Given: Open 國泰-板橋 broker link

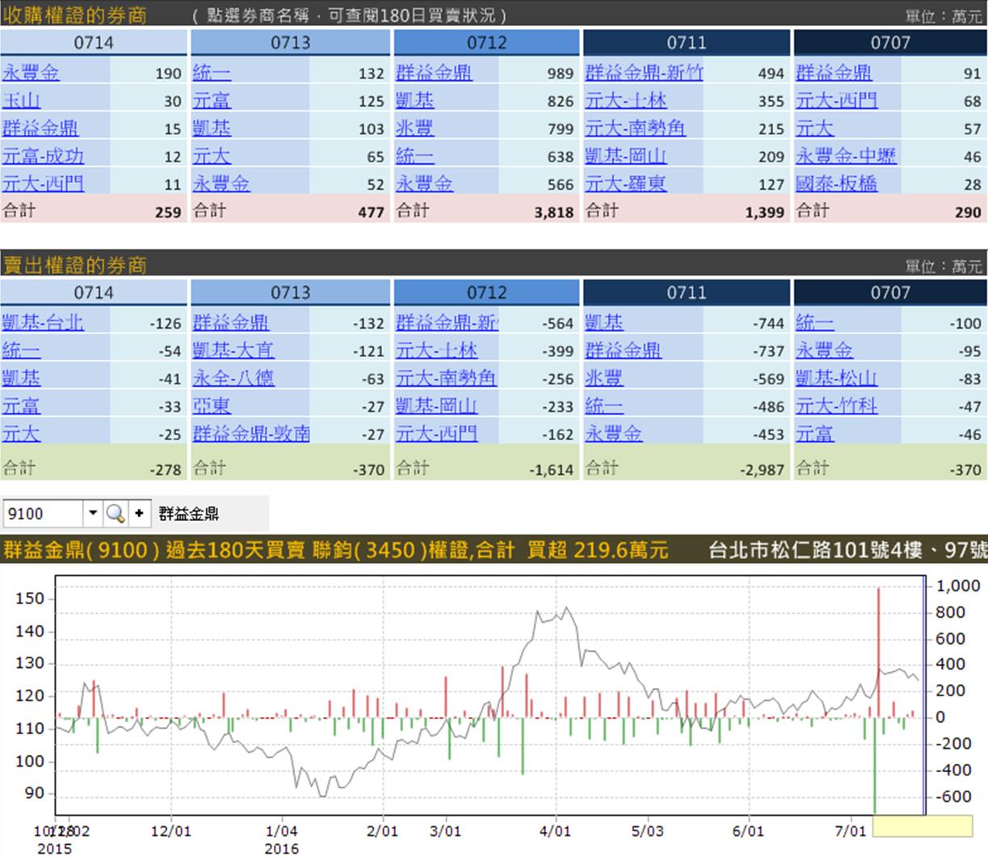Looking at the screenshot, I should pos(837,183).
